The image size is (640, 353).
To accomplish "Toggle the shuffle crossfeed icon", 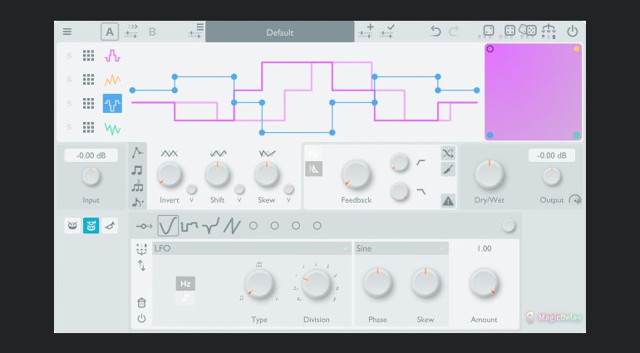I will click(448, 153).
